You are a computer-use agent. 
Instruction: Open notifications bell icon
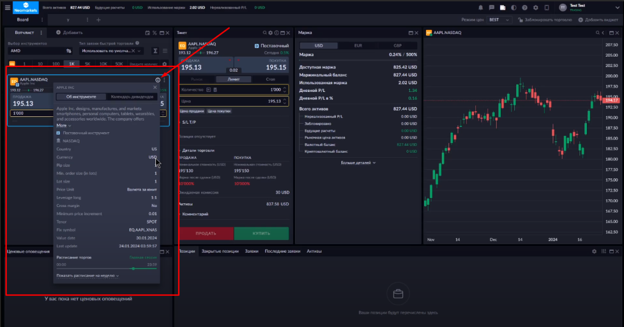coord(480,7)
